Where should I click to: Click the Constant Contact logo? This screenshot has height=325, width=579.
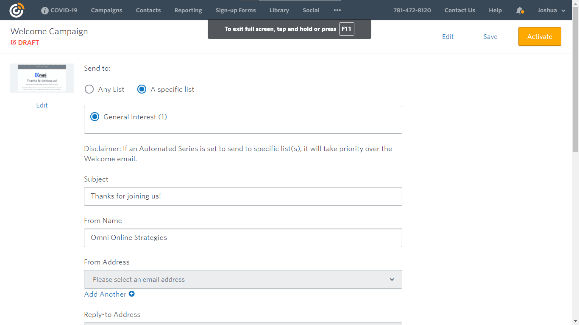point(17,10)
